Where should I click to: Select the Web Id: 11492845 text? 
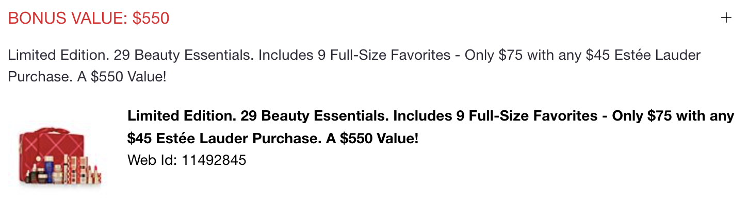tap(187, 160)
